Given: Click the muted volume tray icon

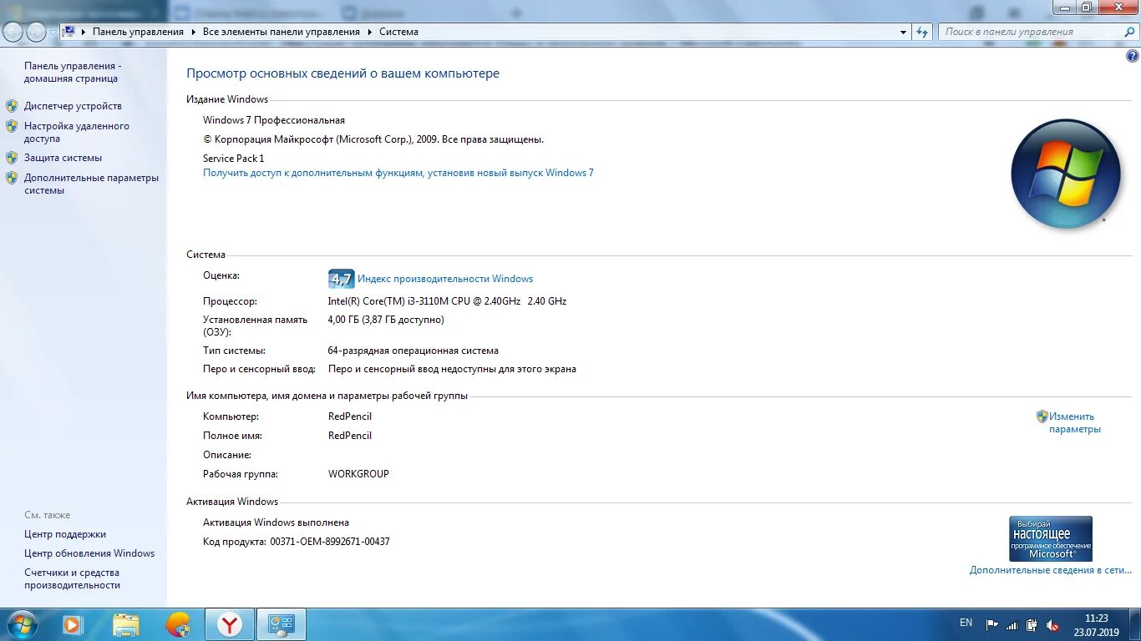Looking at the screenshot, I should [1053, 625].
